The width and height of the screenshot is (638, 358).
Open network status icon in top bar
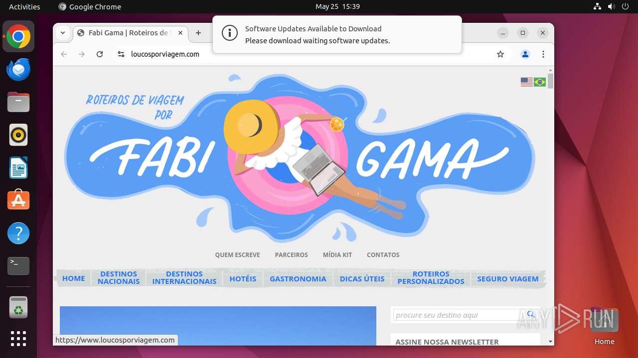(x=598, y=6)
